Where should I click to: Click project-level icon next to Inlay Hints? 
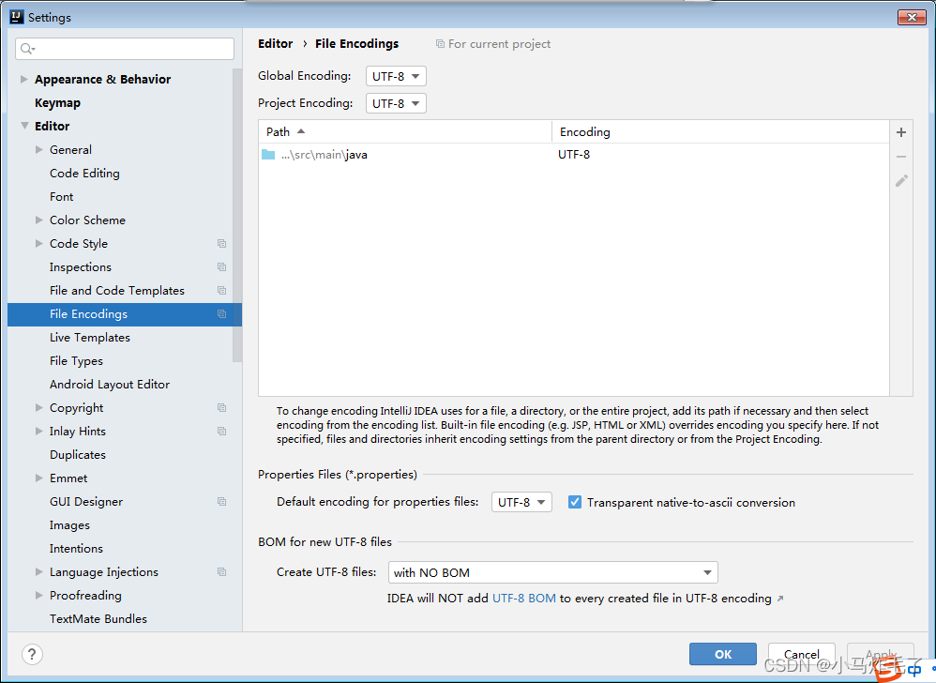tap(222, 431)
